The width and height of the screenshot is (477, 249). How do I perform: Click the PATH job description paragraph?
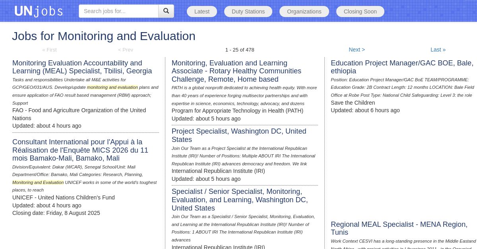click(x=244, y=96)
